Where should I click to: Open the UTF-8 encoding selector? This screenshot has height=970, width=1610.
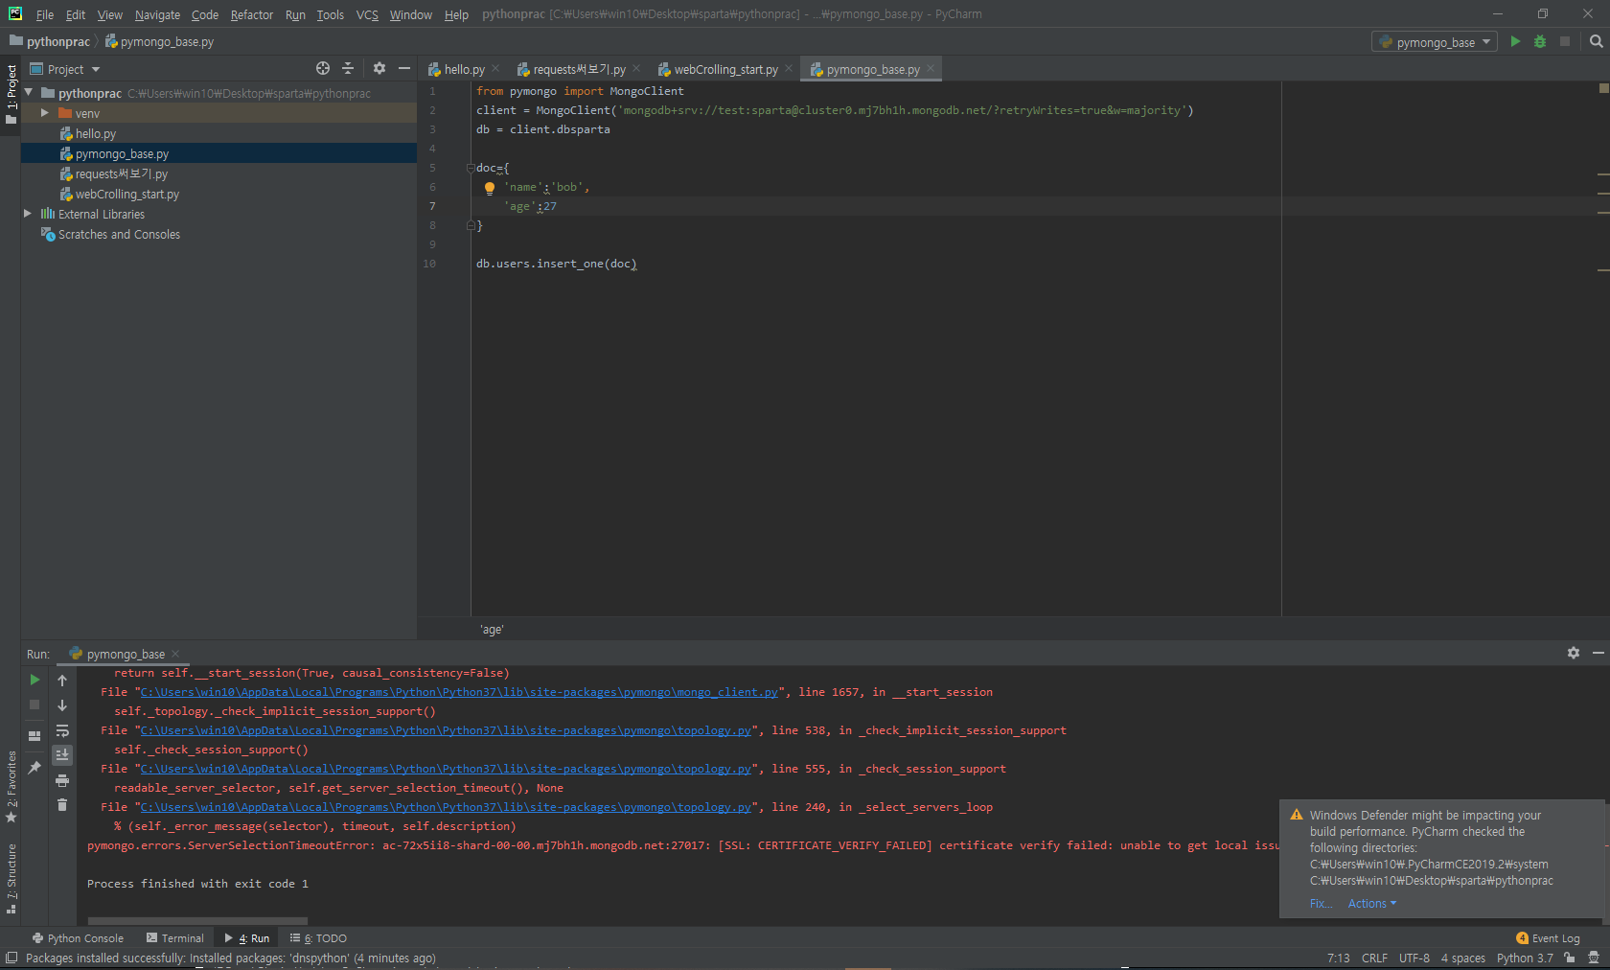tap(1414, 958)
